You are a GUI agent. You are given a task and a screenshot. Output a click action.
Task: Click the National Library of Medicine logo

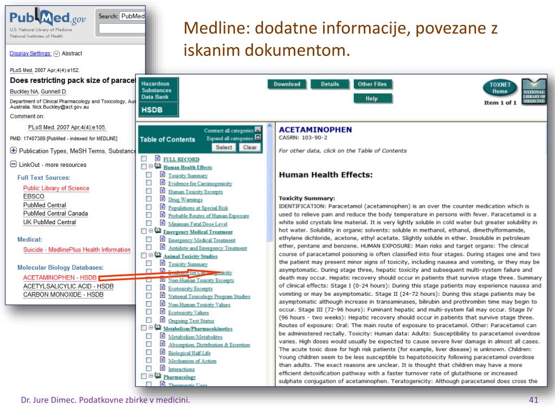(x=533, y=91)
